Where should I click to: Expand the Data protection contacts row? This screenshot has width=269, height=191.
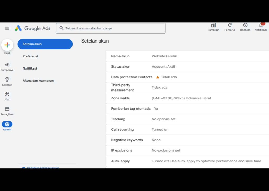click(x=187, y=77)
